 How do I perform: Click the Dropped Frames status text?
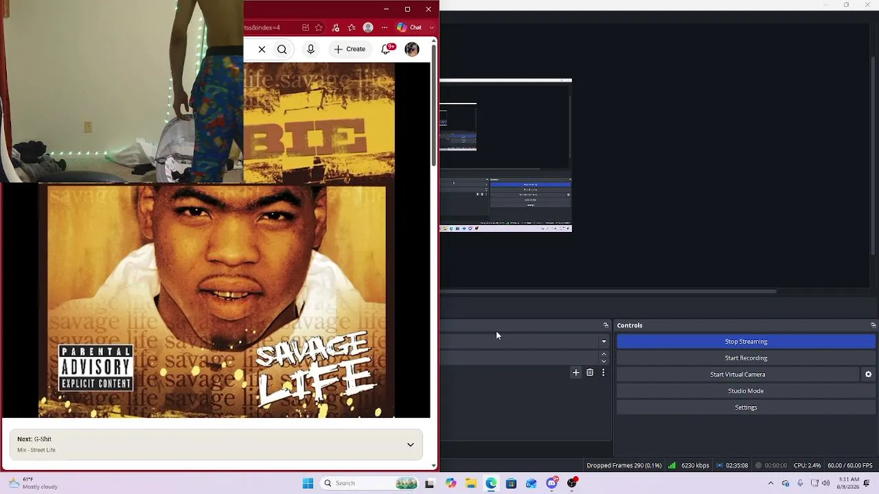point(624,466)
